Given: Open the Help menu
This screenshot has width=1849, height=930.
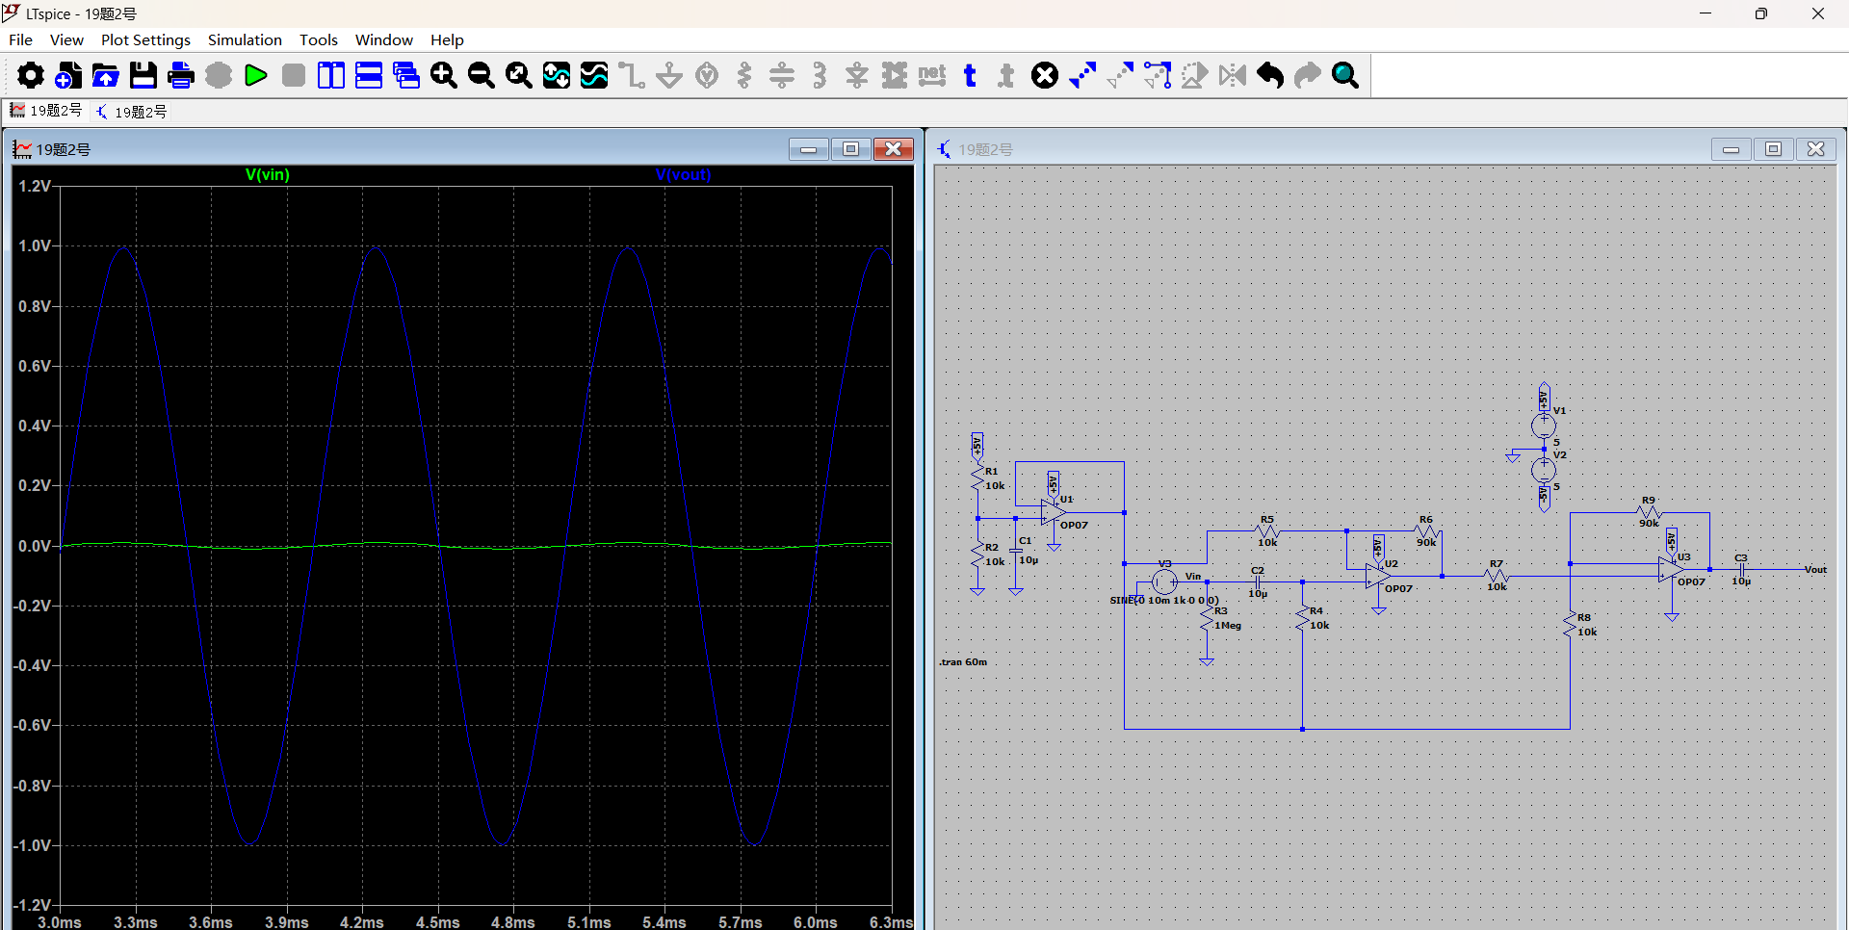Looking at the screenshot, I should click(447, 39).
